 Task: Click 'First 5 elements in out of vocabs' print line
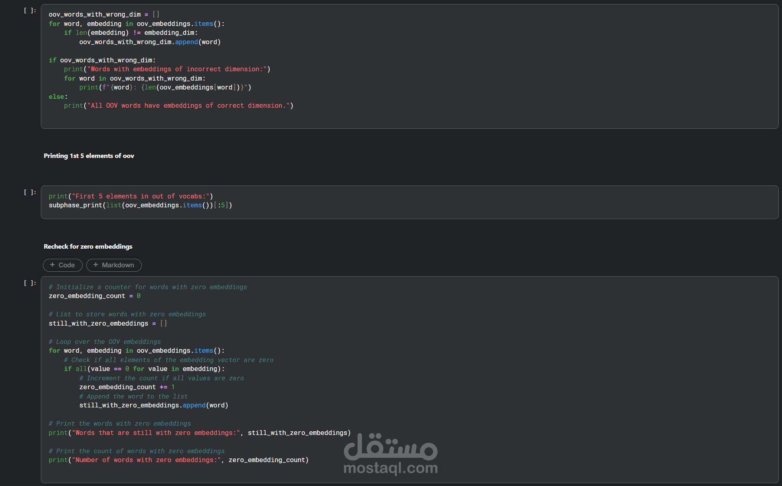click(x=130, y=196)
